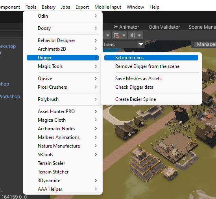Open the Help menu
Viewport: 216px width, 199px height.
(x=154, y=7)
